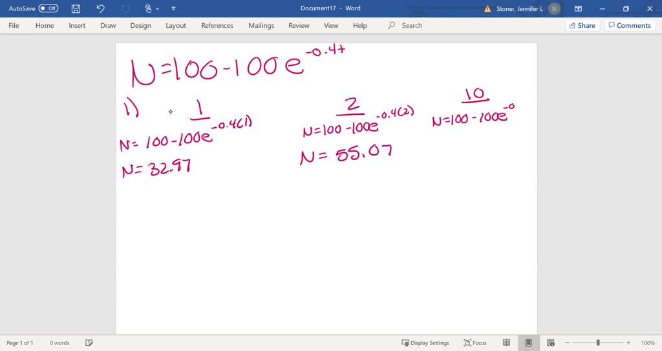Click the 100% zoom level

(648, 343)
